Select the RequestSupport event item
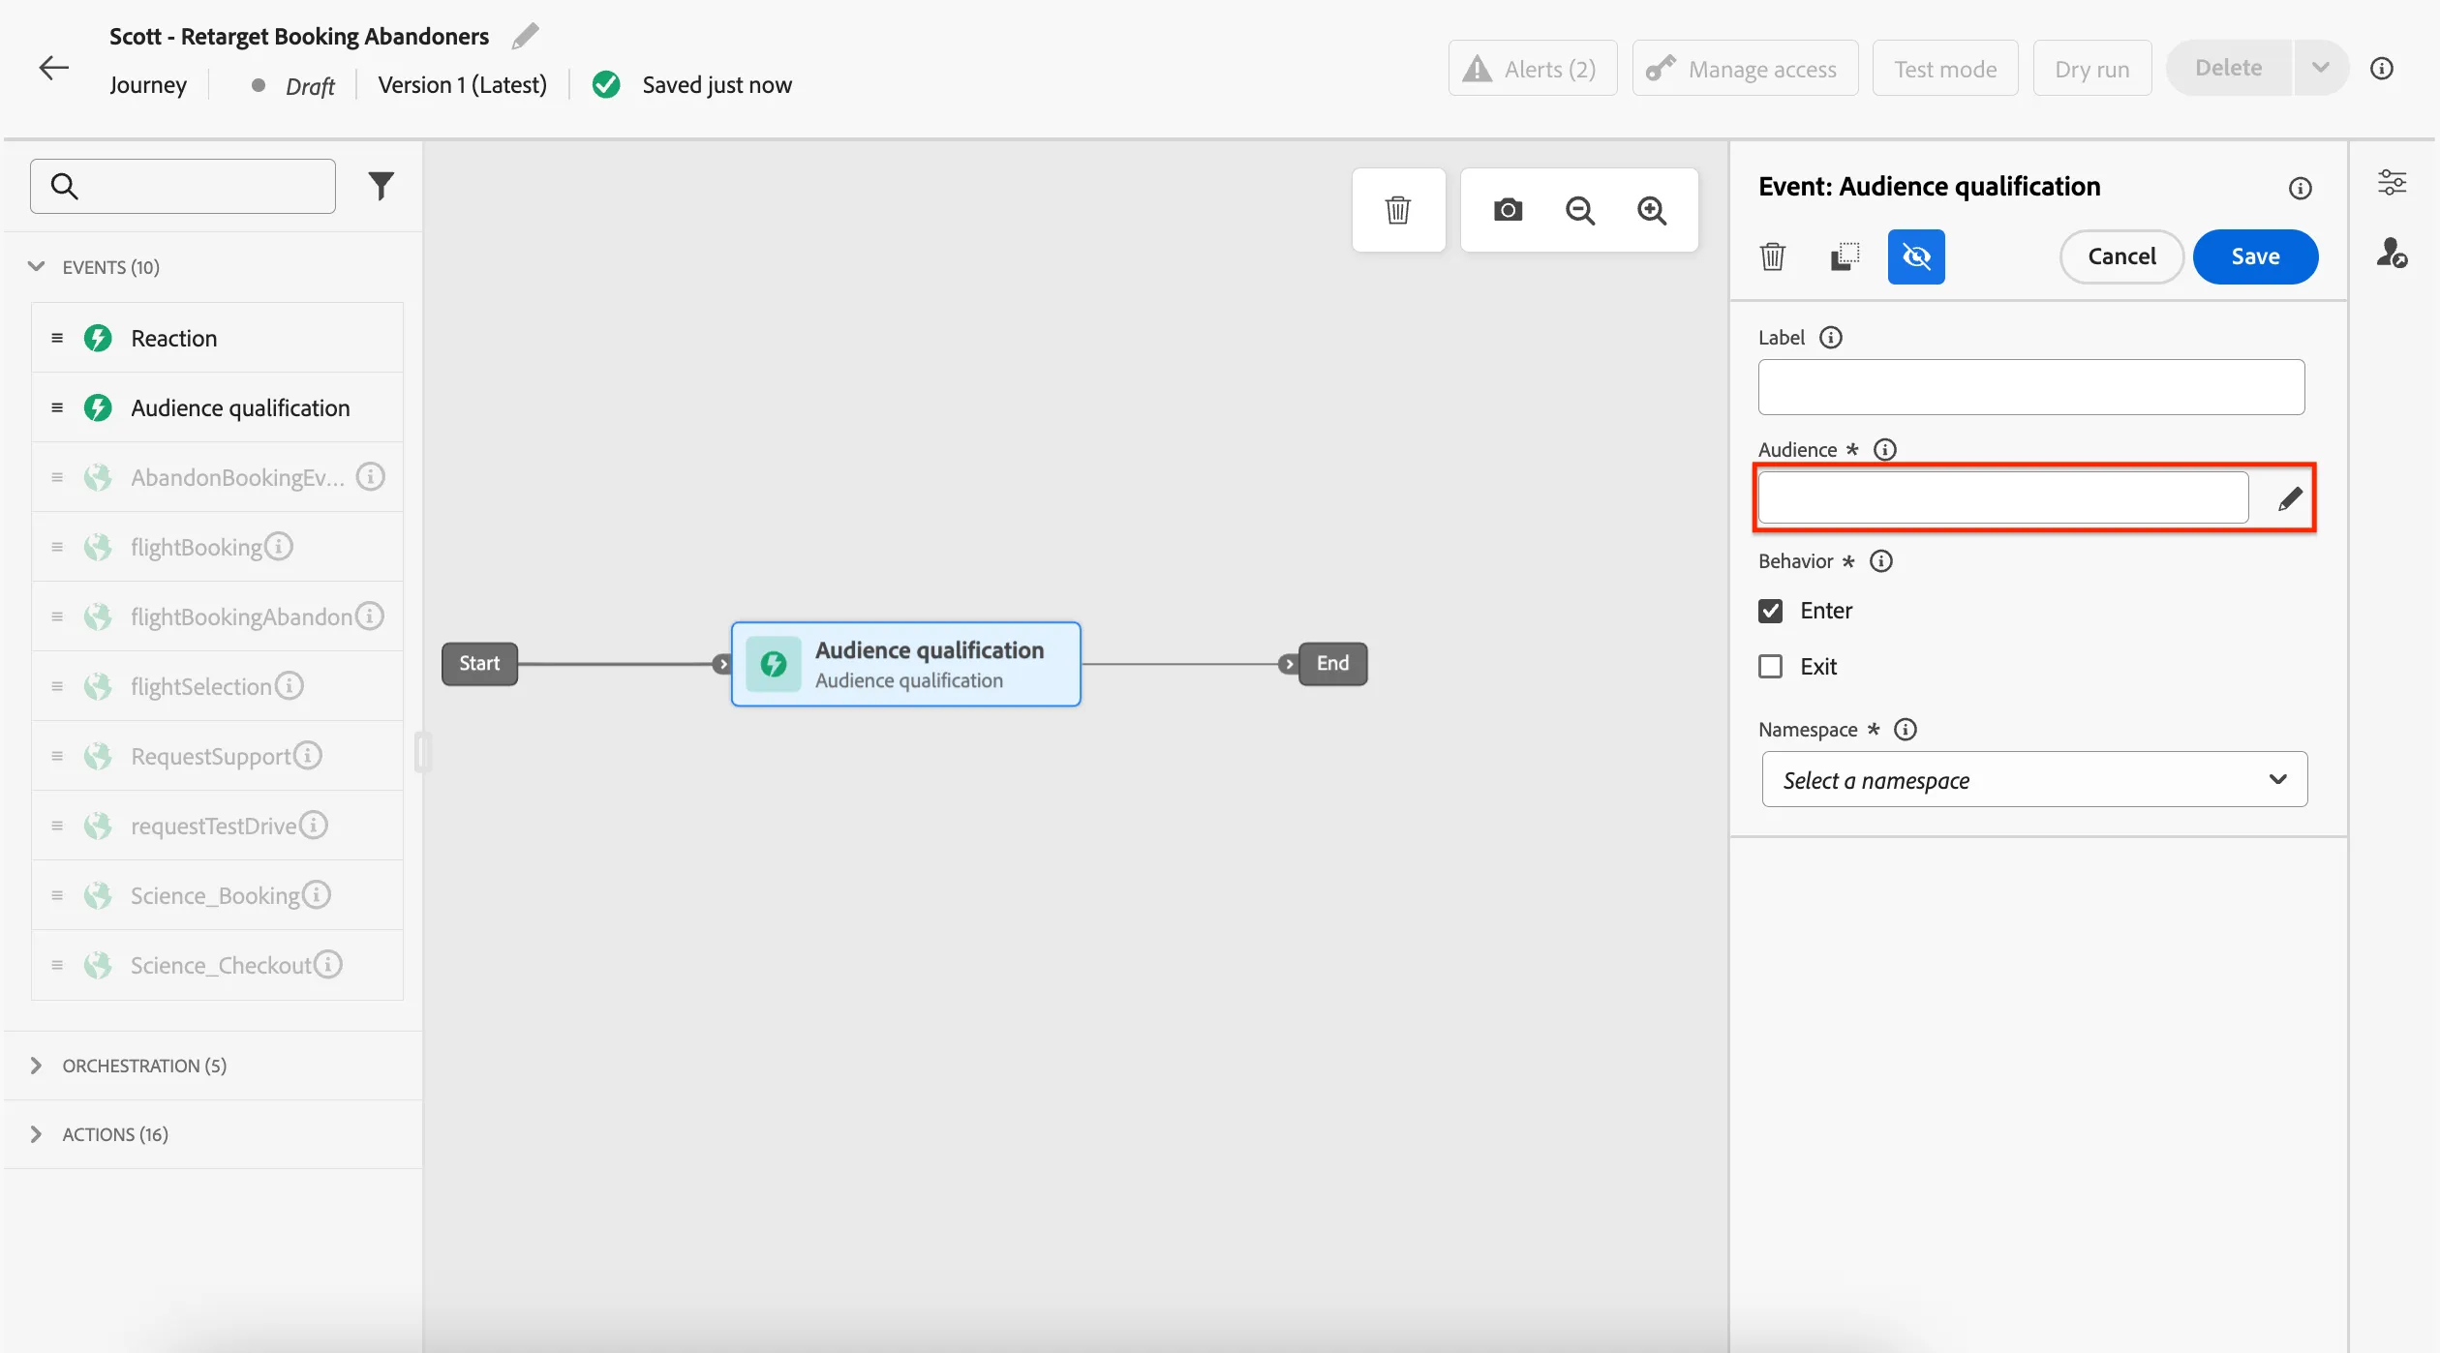 click(x=218, y=756)
